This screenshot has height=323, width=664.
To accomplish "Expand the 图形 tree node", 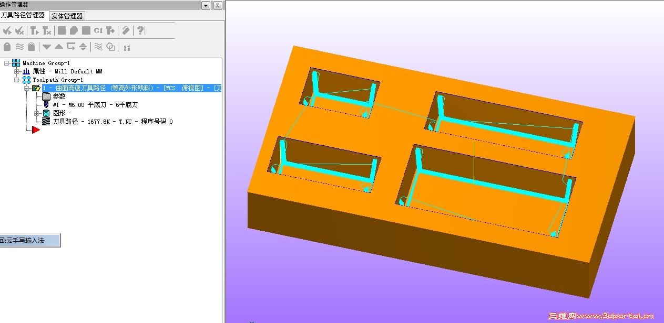I will [x=37, y=113].
